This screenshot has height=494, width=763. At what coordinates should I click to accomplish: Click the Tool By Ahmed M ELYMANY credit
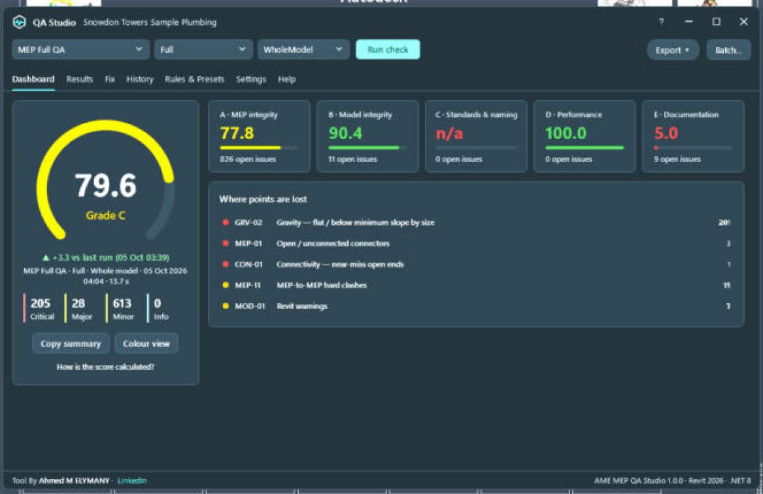tap(61, 481)
